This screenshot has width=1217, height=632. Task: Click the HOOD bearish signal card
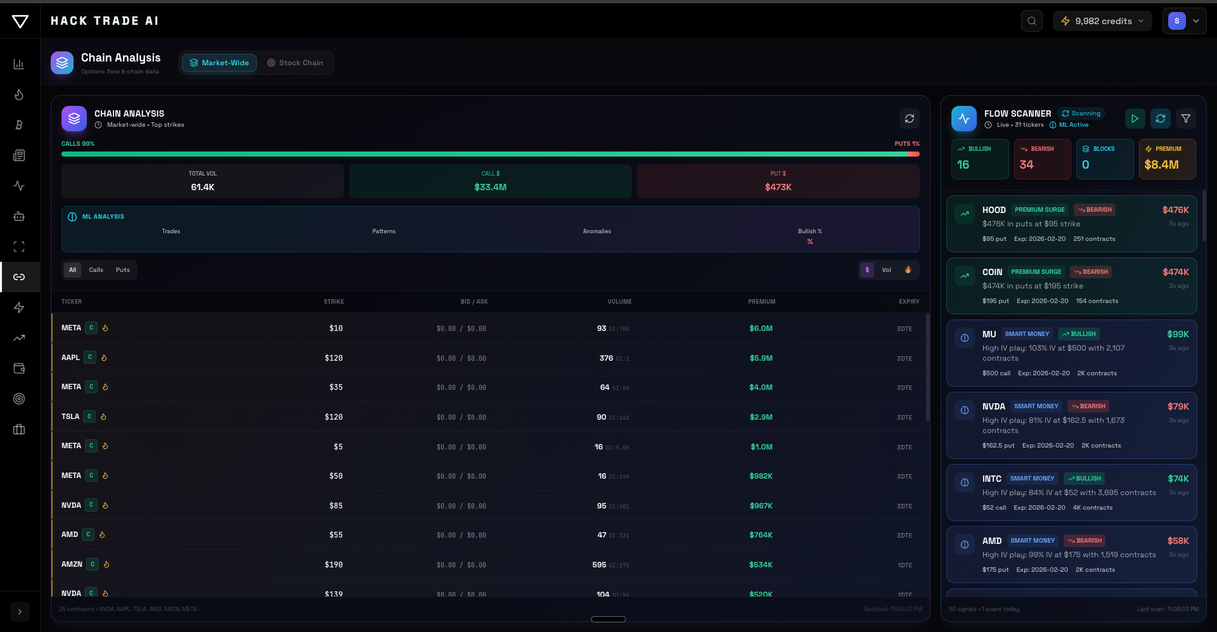(x=1071, y=224)
